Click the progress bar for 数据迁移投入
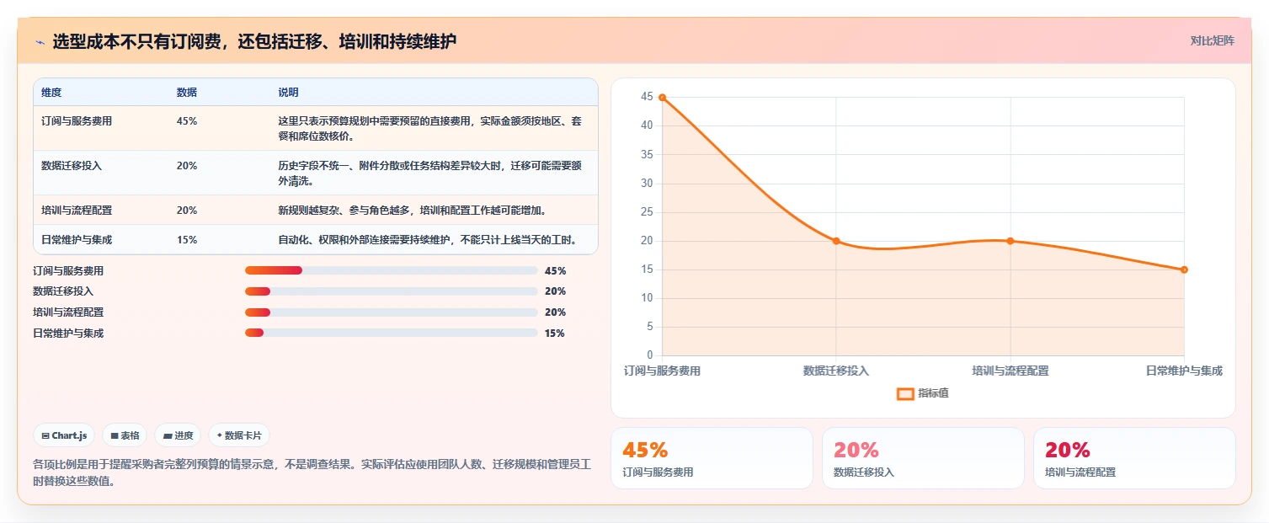The height and width of the screenshot is (523, 1269). [x=391, y=291]
